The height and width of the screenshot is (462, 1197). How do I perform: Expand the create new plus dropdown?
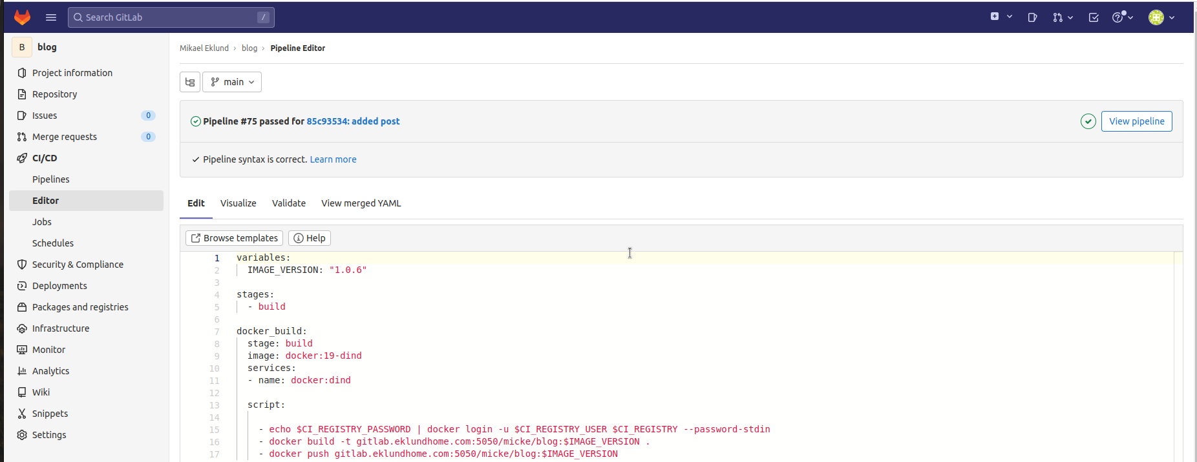(1001, 17)
